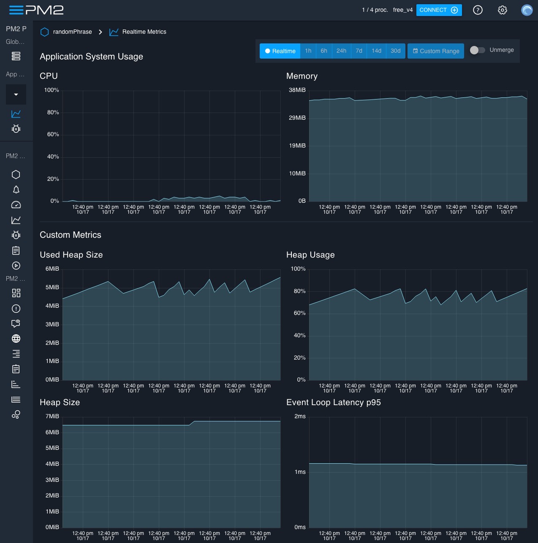Open the dashboard grid icon
Image resolution: width=538 pixels, height=543 pixels.
pos(16,293)
